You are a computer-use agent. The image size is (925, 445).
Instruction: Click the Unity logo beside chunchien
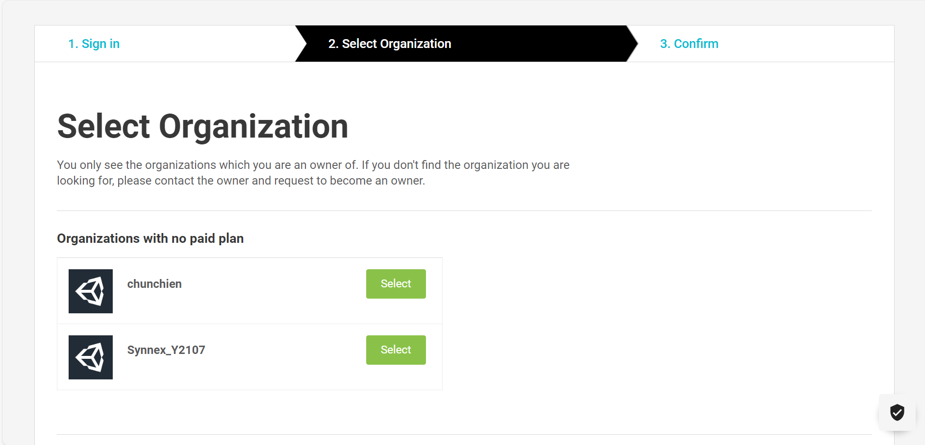[91, 291]
